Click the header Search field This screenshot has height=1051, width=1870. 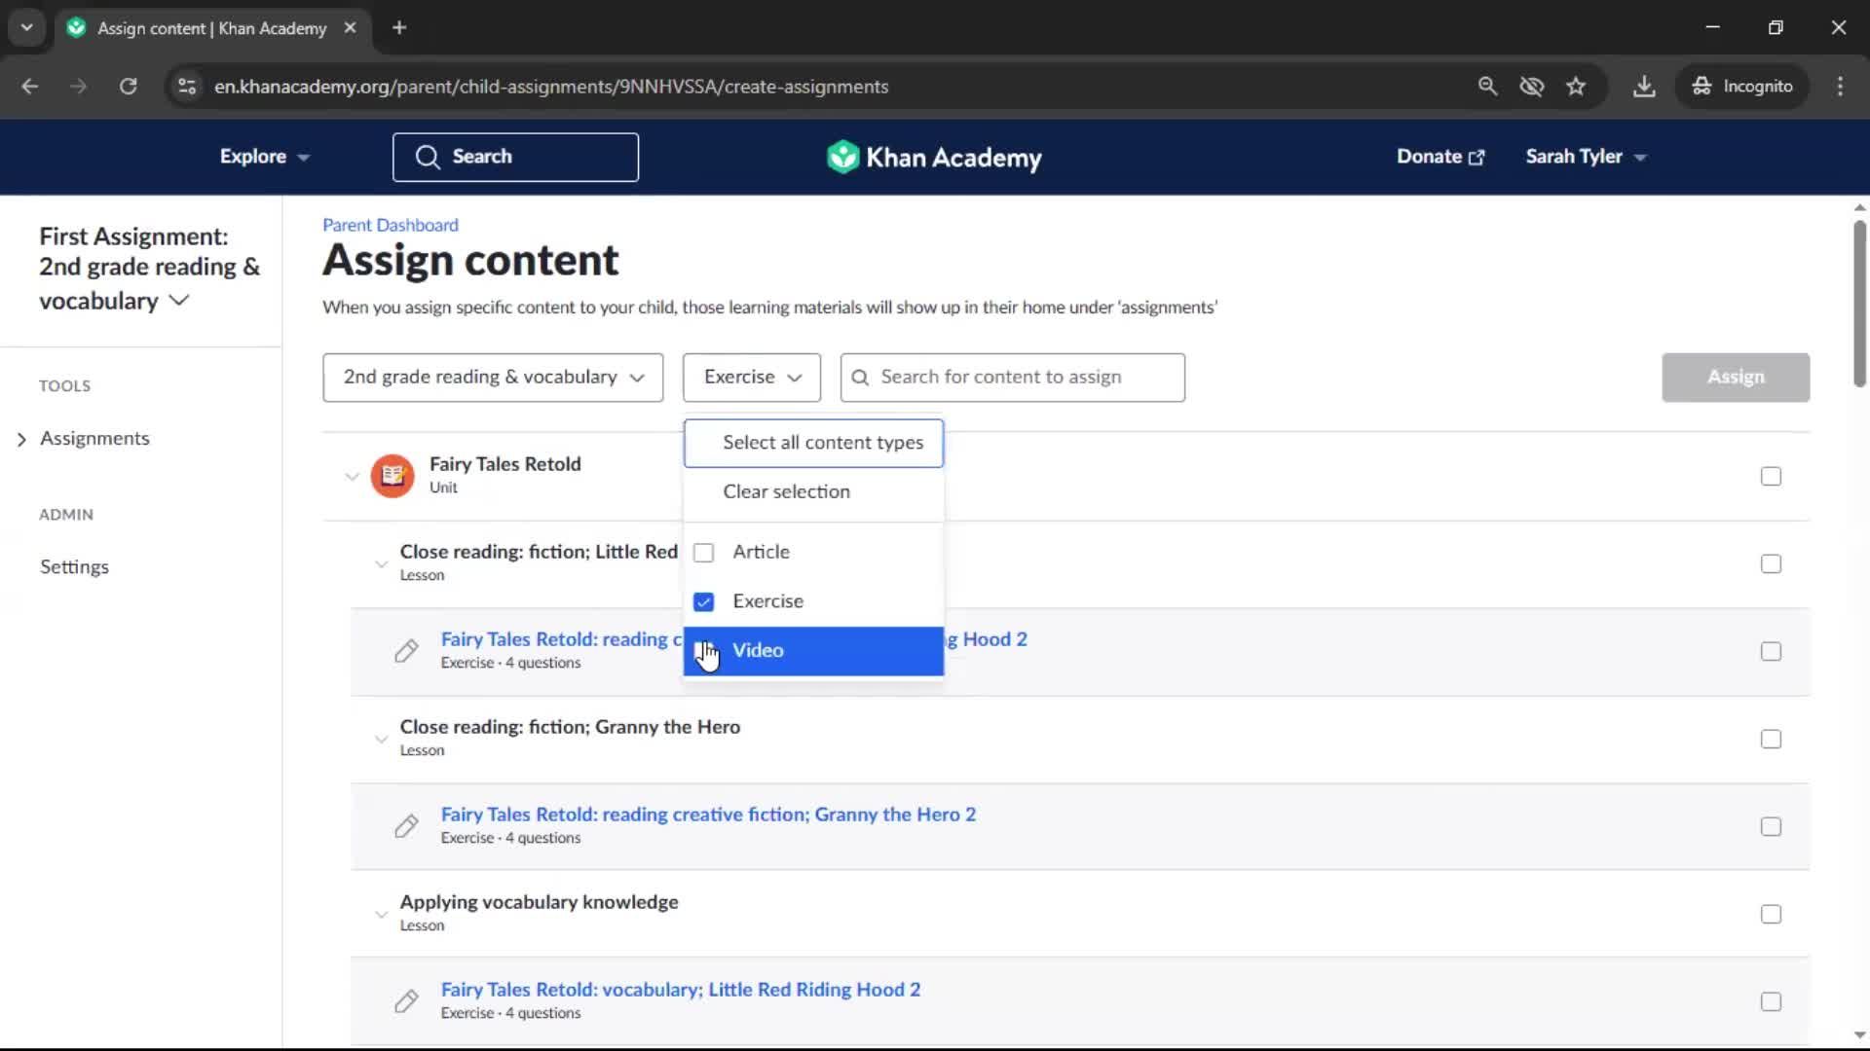(x=515, y=158)
